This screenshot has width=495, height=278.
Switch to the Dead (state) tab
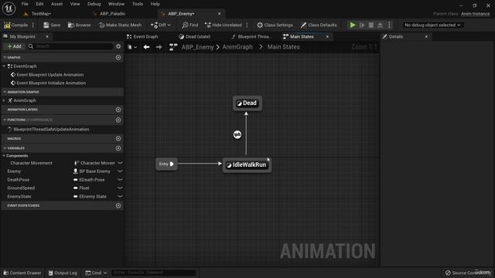pyautogui.click(x=198, y=36)
